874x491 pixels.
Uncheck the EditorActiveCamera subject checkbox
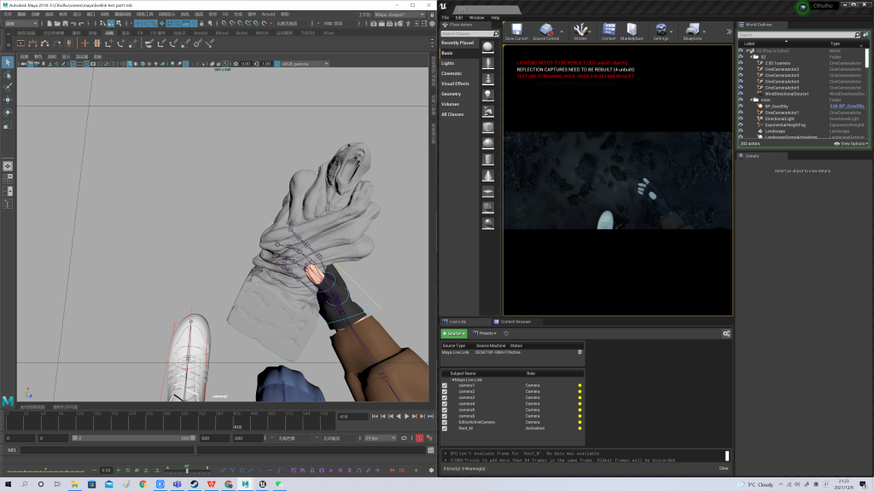coord(444,422)
